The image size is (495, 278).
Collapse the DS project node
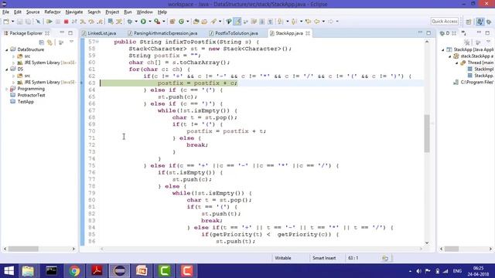click(x=7, y=69)
